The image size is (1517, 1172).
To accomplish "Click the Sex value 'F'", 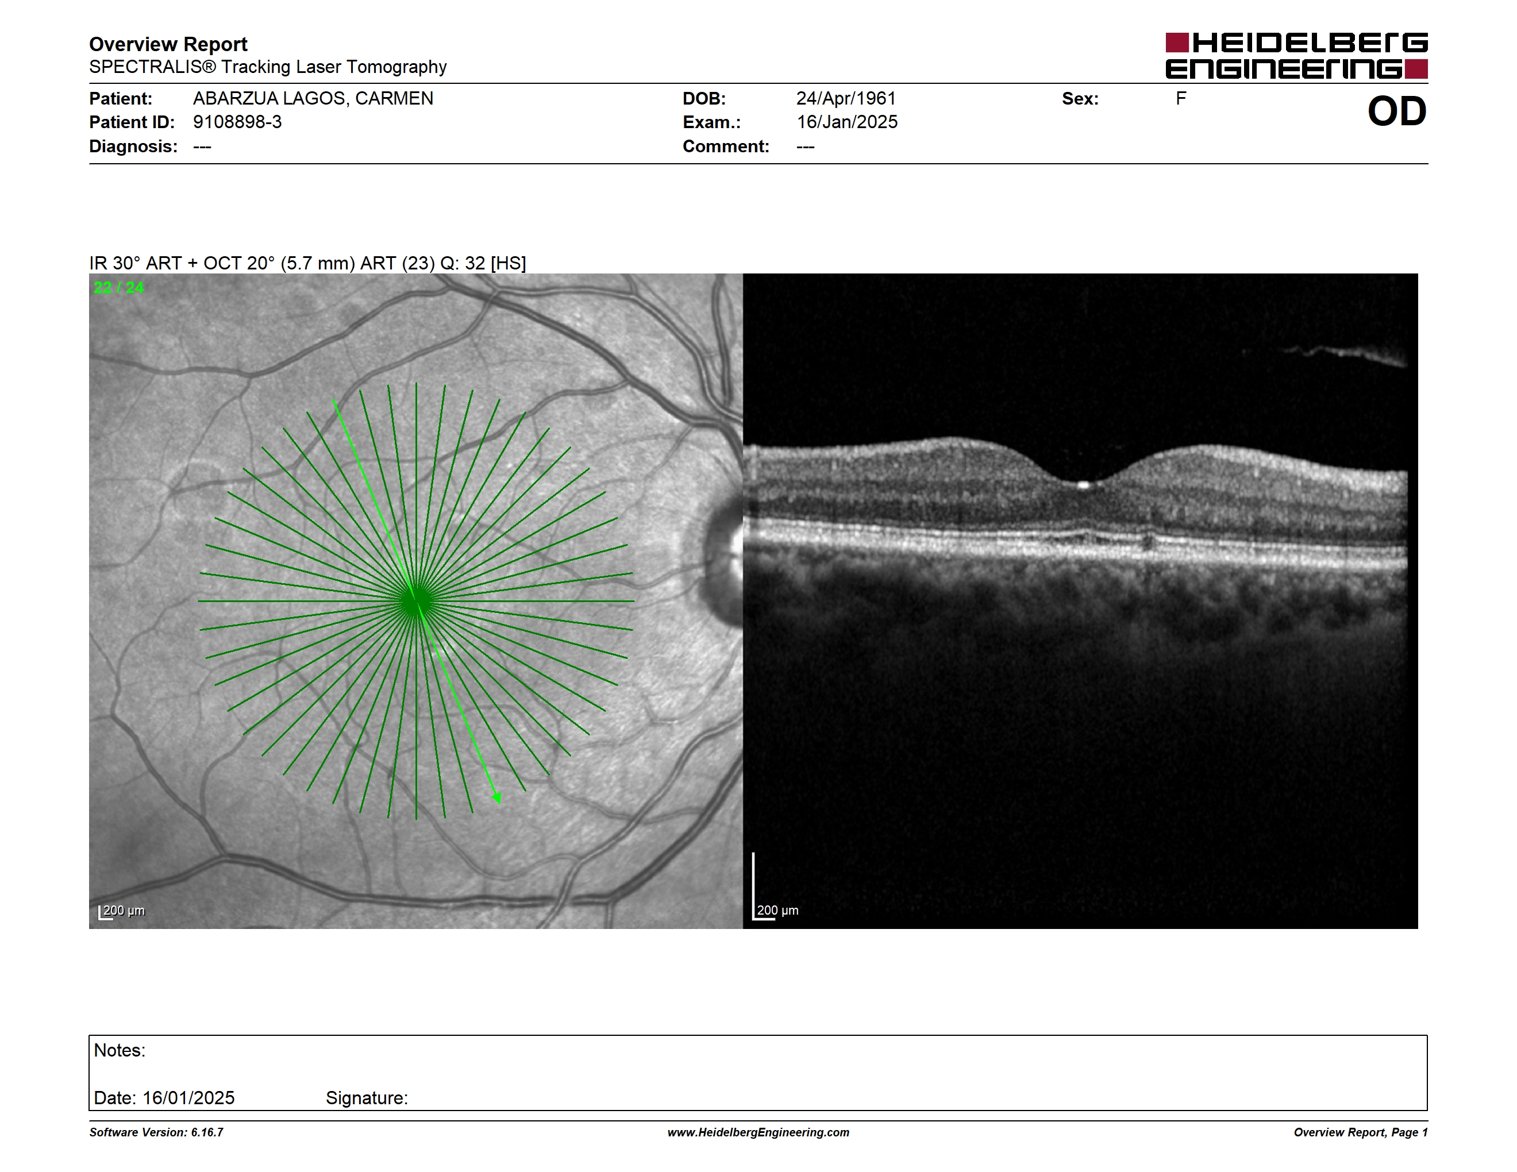I will tap(1180, 99).
